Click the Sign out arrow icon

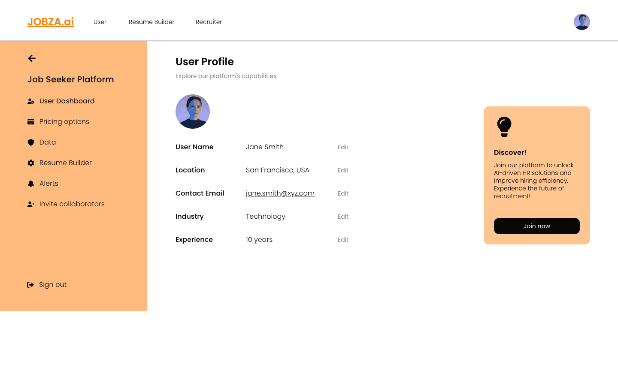pyautogui.click(x=30, y=285)
